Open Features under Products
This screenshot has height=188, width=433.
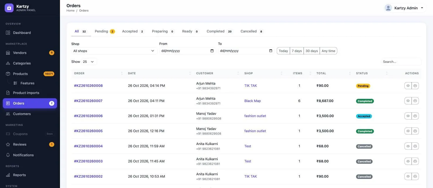(27, 83)
